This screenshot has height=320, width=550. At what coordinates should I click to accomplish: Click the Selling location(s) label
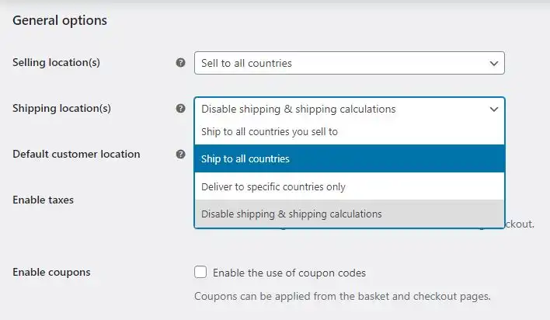pyautogui.click(x=56, y=62)
